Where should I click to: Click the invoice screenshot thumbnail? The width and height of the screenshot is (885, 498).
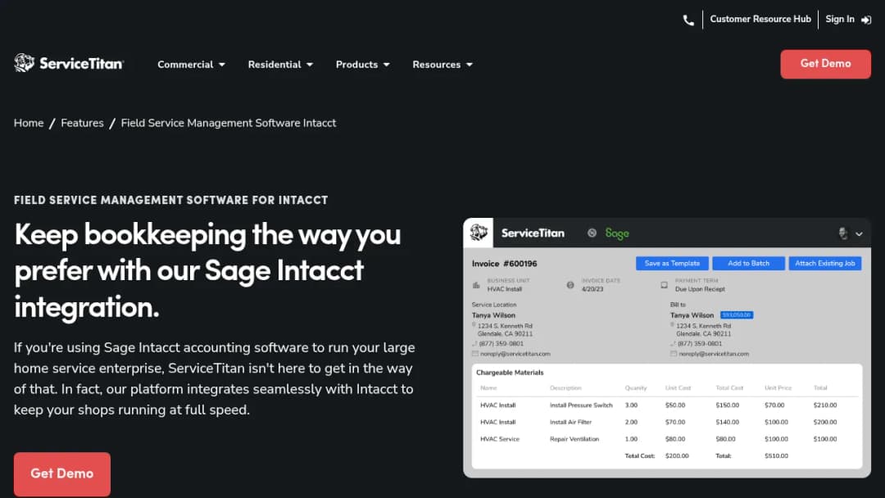pyautogui.click(x=666, y=347)
